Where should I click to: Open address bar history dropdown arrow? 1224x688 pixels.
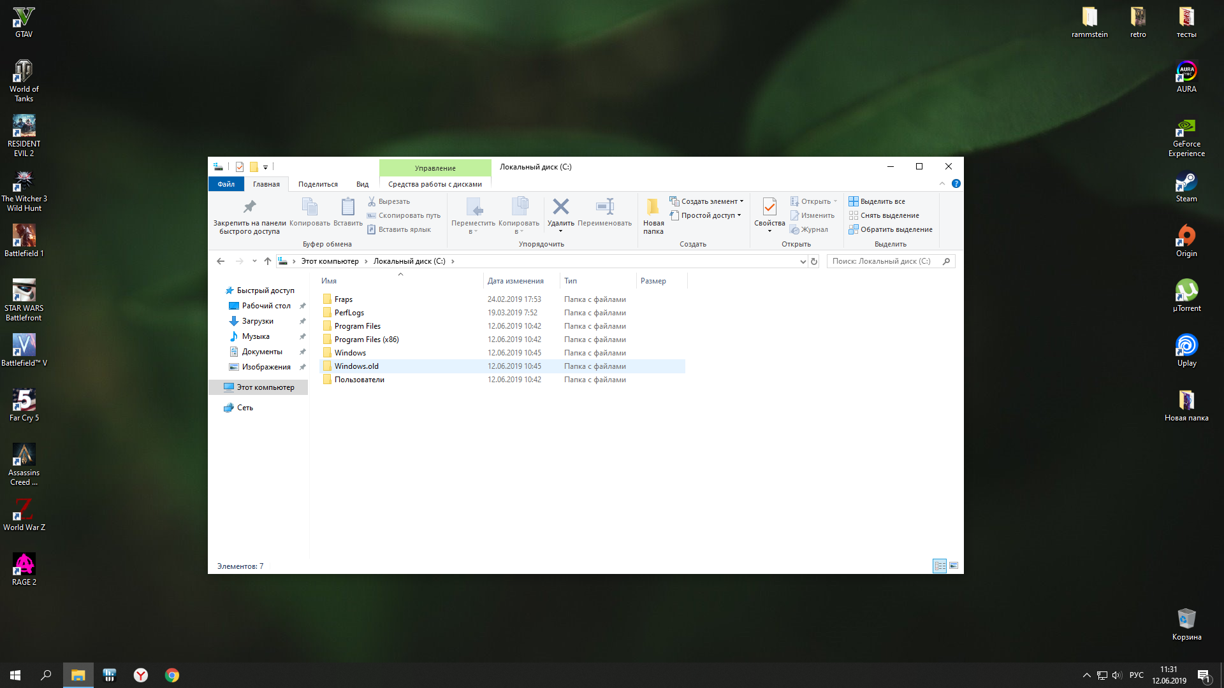click(x=803, y=261)
